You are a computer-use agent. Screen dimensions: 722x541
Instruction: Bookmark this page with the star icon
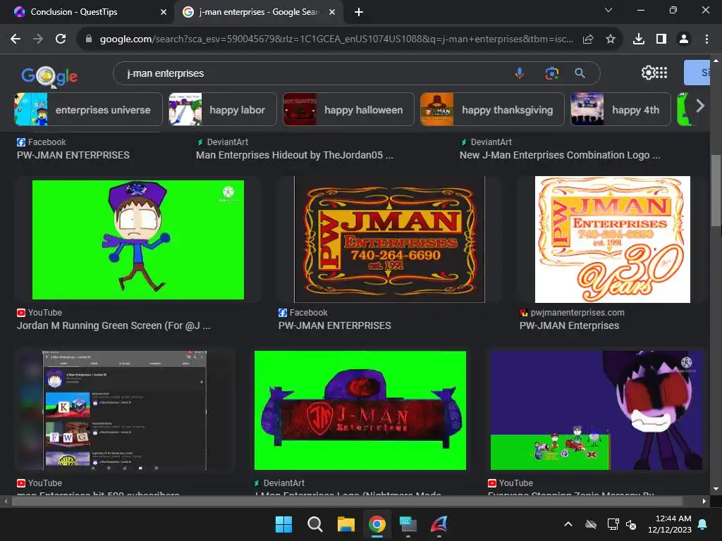pyautogui.click(x=611, y=39)
